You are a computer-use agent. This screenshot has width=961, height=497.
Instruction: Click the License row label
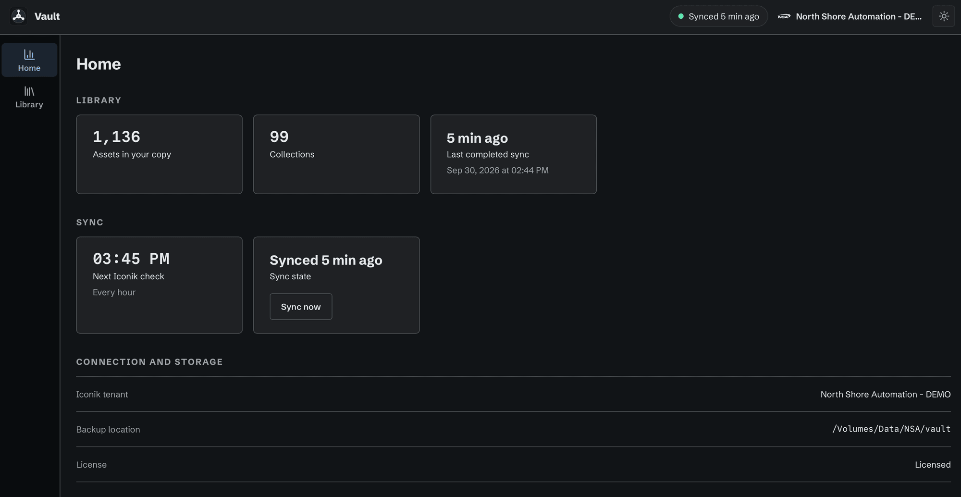(x=91, y=464)
